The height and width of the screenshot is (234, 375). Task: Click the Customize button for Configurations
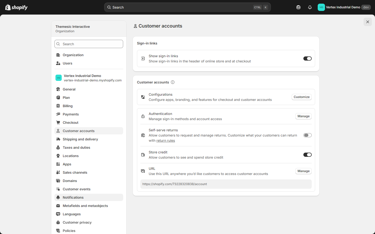302,97
